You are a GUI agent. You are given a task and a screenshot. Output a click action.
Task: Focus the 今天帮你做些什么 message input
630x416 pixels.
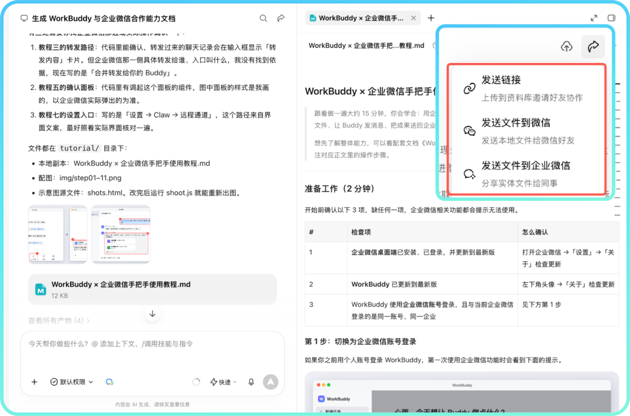click(152, 344)
